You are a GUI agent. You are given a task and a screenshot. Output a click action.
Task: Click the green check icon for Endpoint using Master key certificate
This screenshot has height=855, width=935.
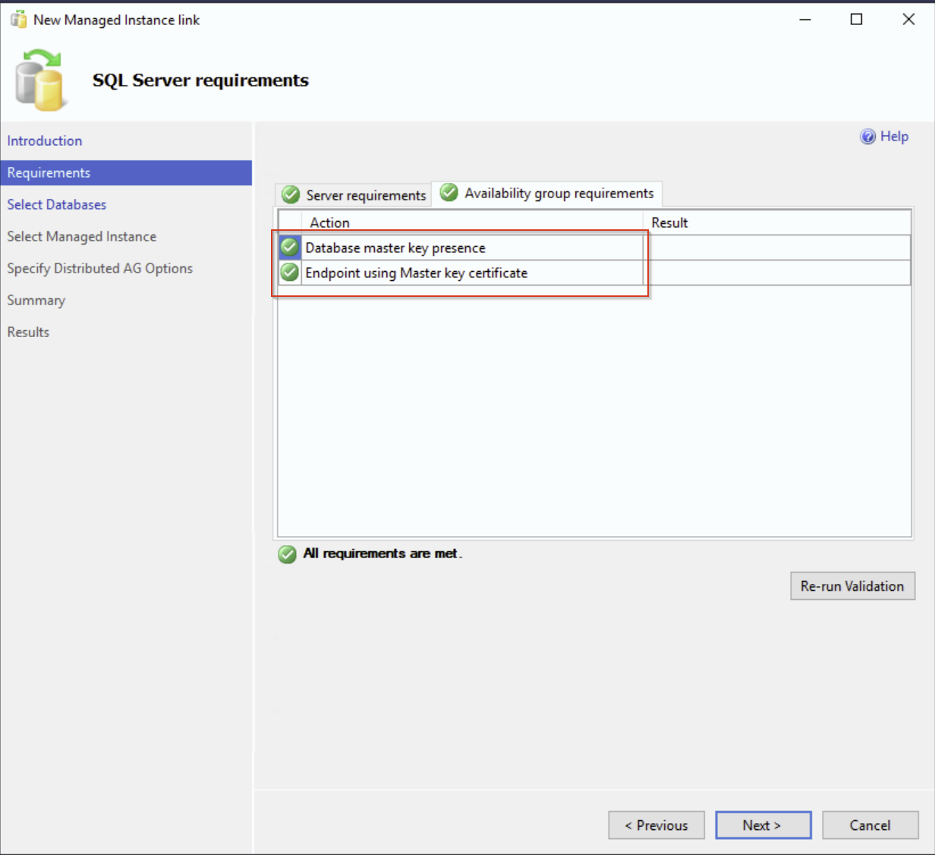click(x=289, y=272)
